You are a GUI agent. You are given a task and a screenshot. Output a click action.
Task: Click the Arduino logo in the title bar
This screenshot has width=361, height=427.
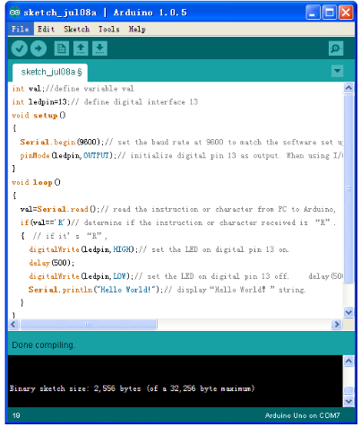(14, 13)
